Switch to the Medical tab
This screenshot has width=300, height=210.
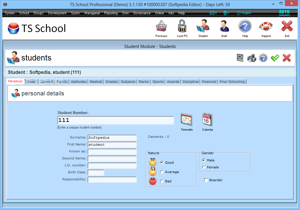96,82
